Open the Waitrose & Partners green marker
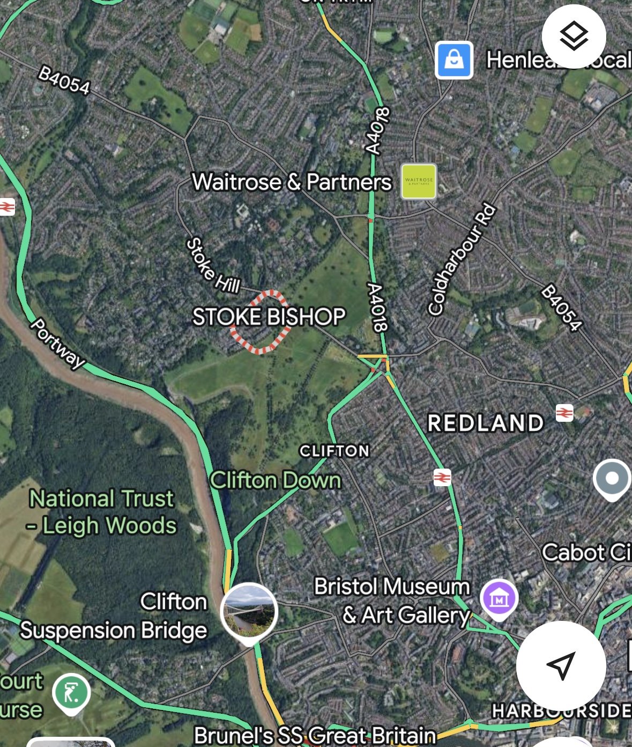This screenshot has width=632, height=747. click(419, 181)
